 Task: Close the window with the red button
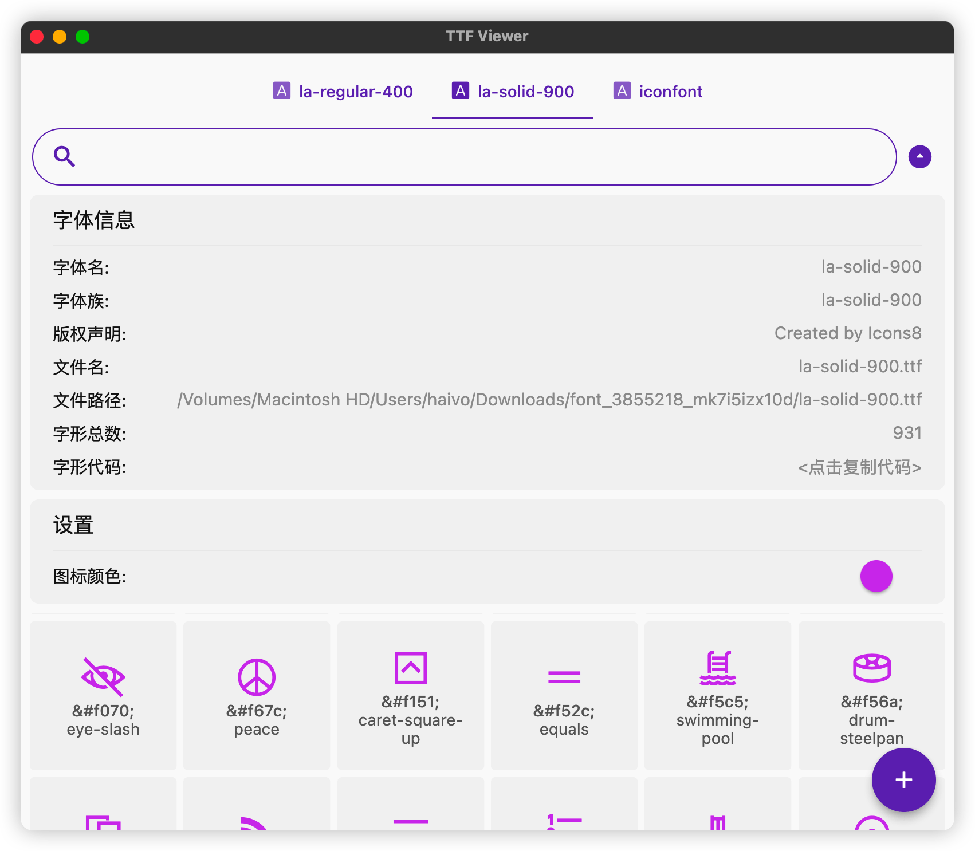37,37
